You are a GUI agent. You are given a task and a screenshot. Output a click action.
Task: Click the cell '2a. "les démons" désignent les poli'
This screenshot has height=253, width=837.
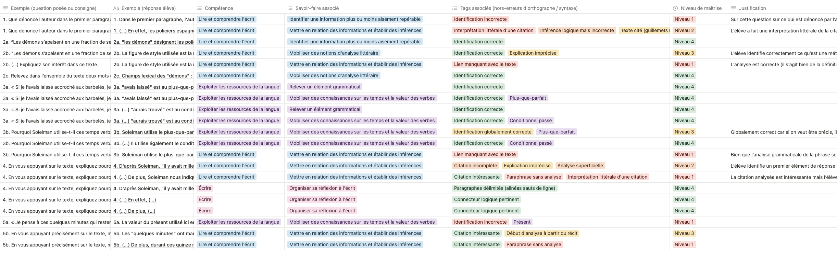coord(152,42)
